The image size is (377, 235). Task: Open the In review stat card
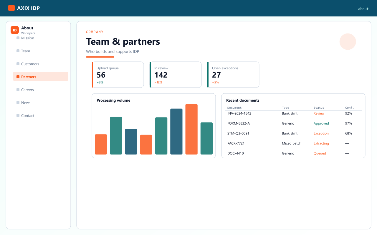[x=176, y=75]
